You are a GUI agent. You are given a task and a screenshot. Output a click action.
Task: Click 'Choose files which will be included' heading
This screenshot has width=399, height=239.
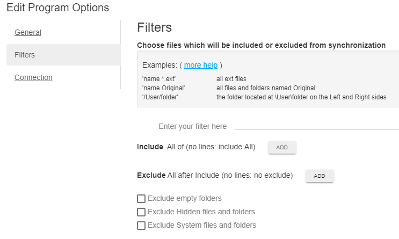262,45
